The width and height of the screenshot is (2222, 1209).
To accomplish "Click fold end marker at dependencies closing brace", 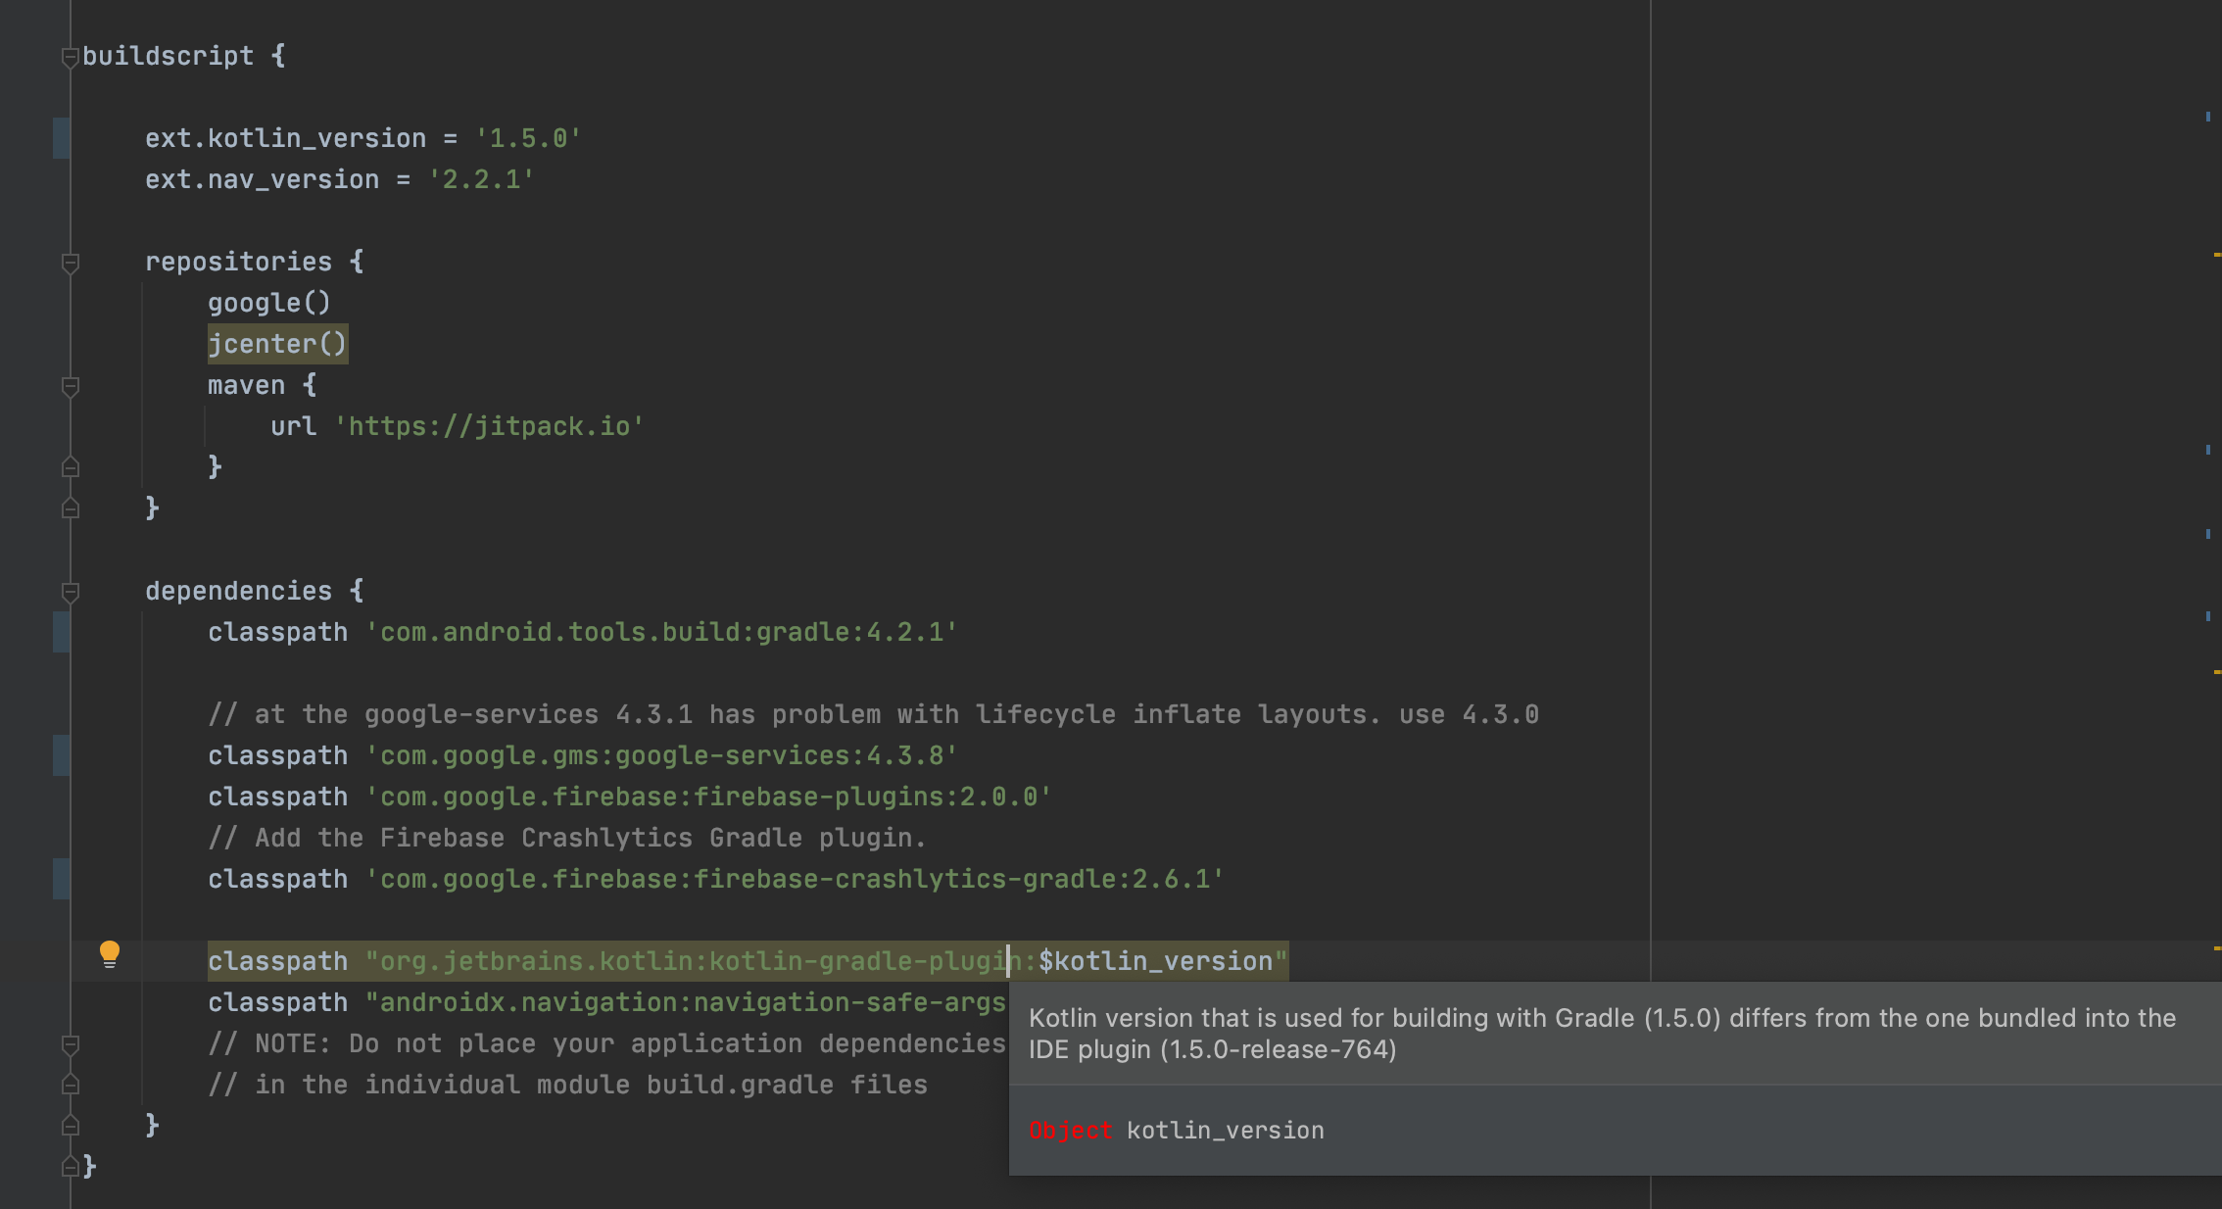I will point(70,1126).
